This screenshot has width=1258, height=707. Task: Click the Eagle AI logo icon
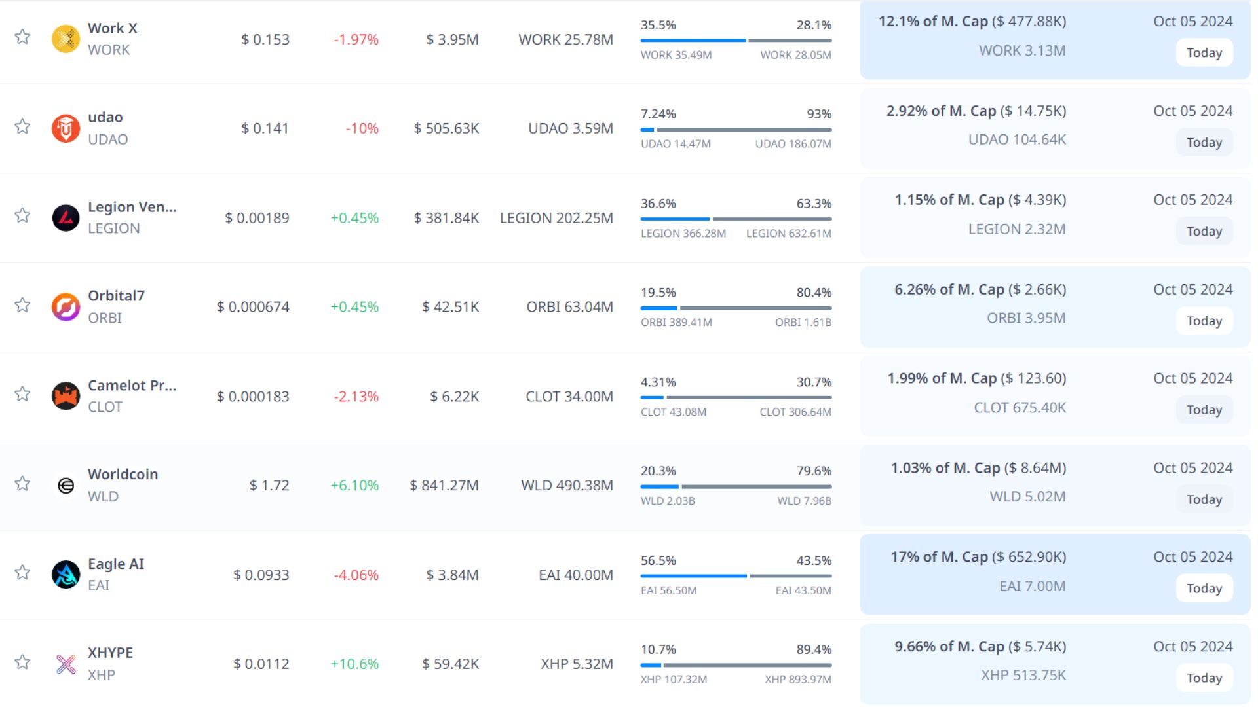(66, 575)
